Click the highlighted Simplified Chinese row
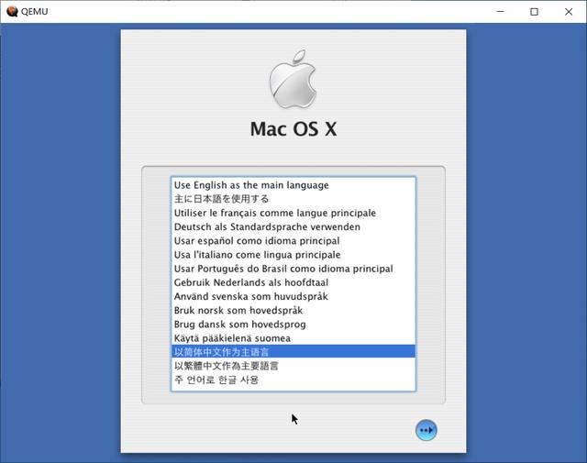This screenshot has width=587, height=463. pyautogui.click(x=293, y=352)
